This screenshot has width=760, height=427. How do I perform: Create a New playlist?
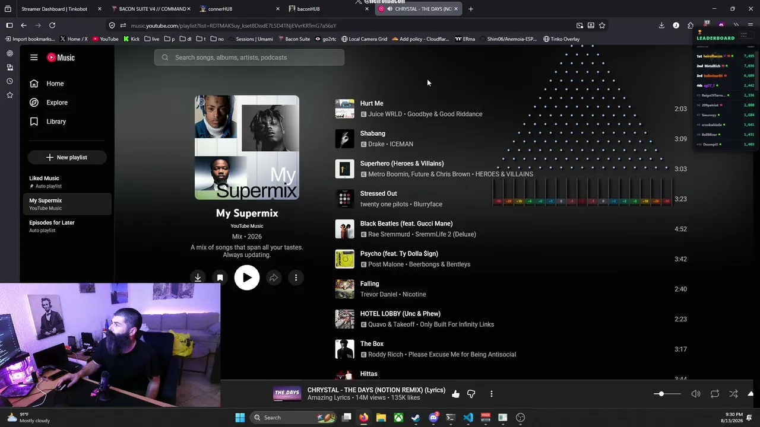point(66,157)
